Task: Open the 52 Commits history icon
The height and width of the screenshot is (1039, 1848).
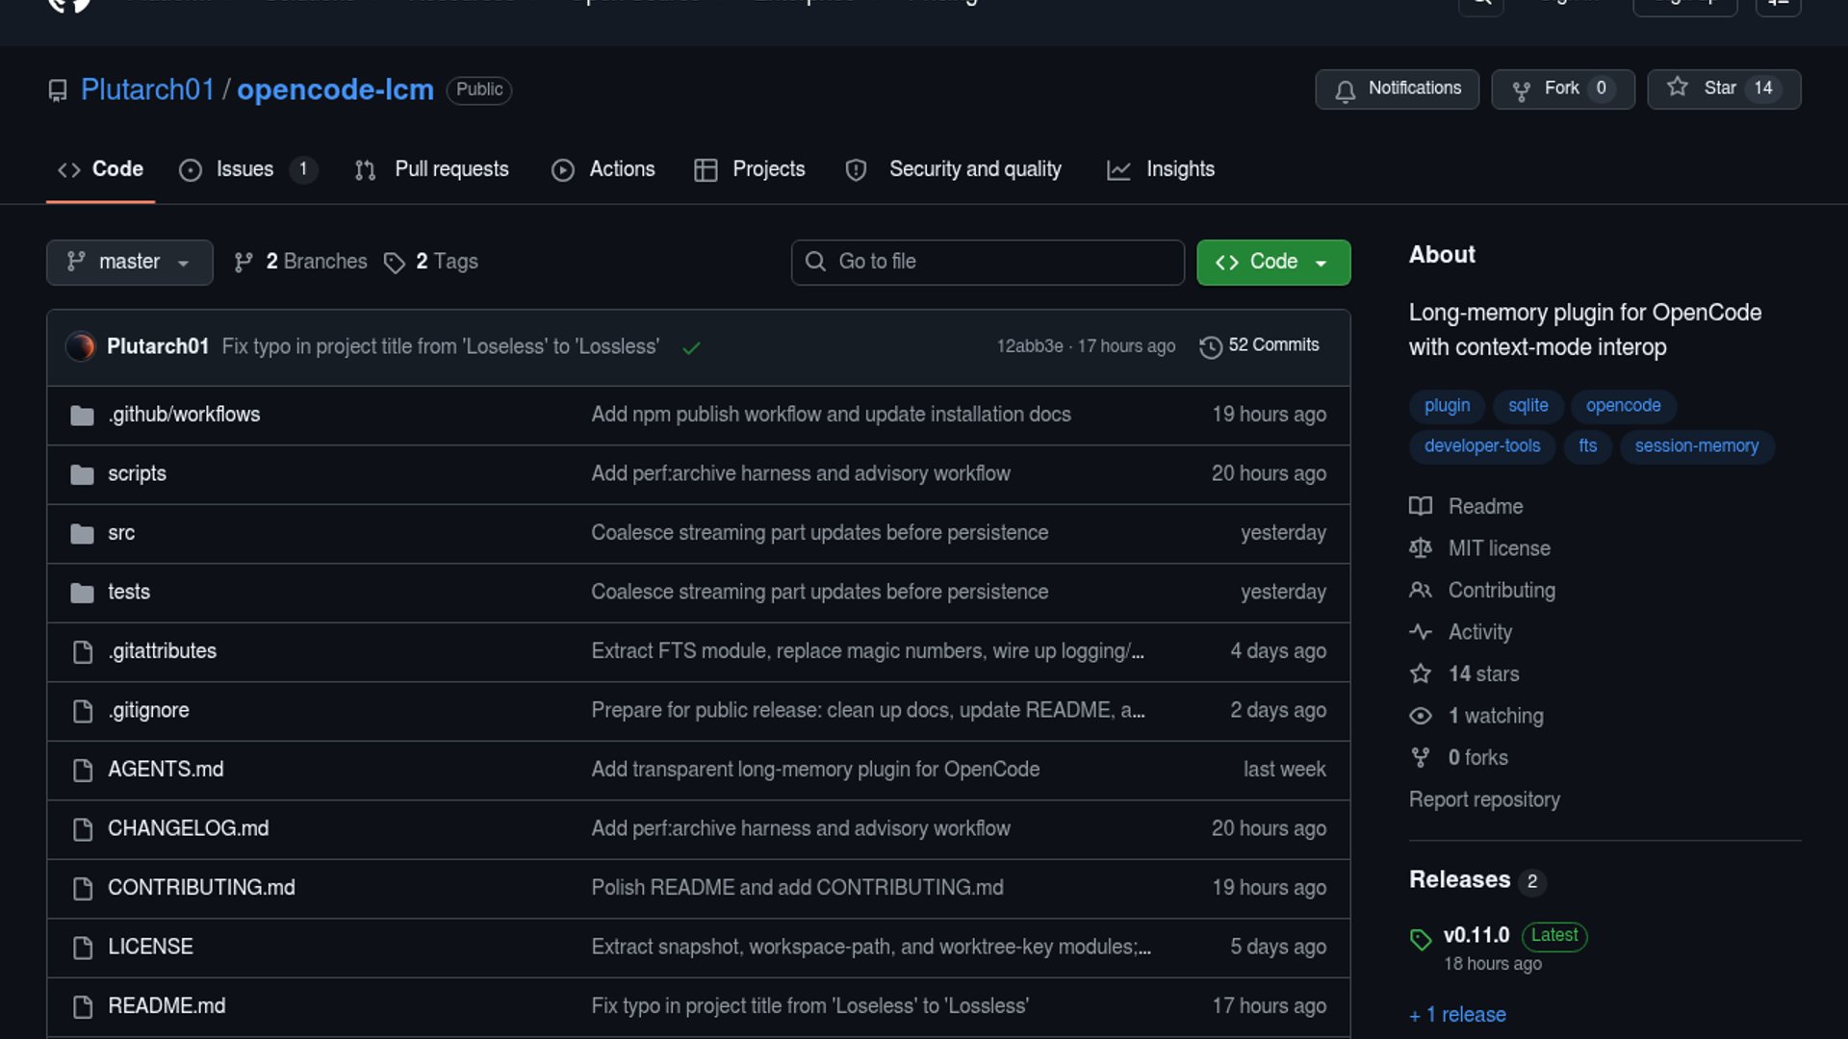Action: pyautogui.click(x=1210, y=346)
